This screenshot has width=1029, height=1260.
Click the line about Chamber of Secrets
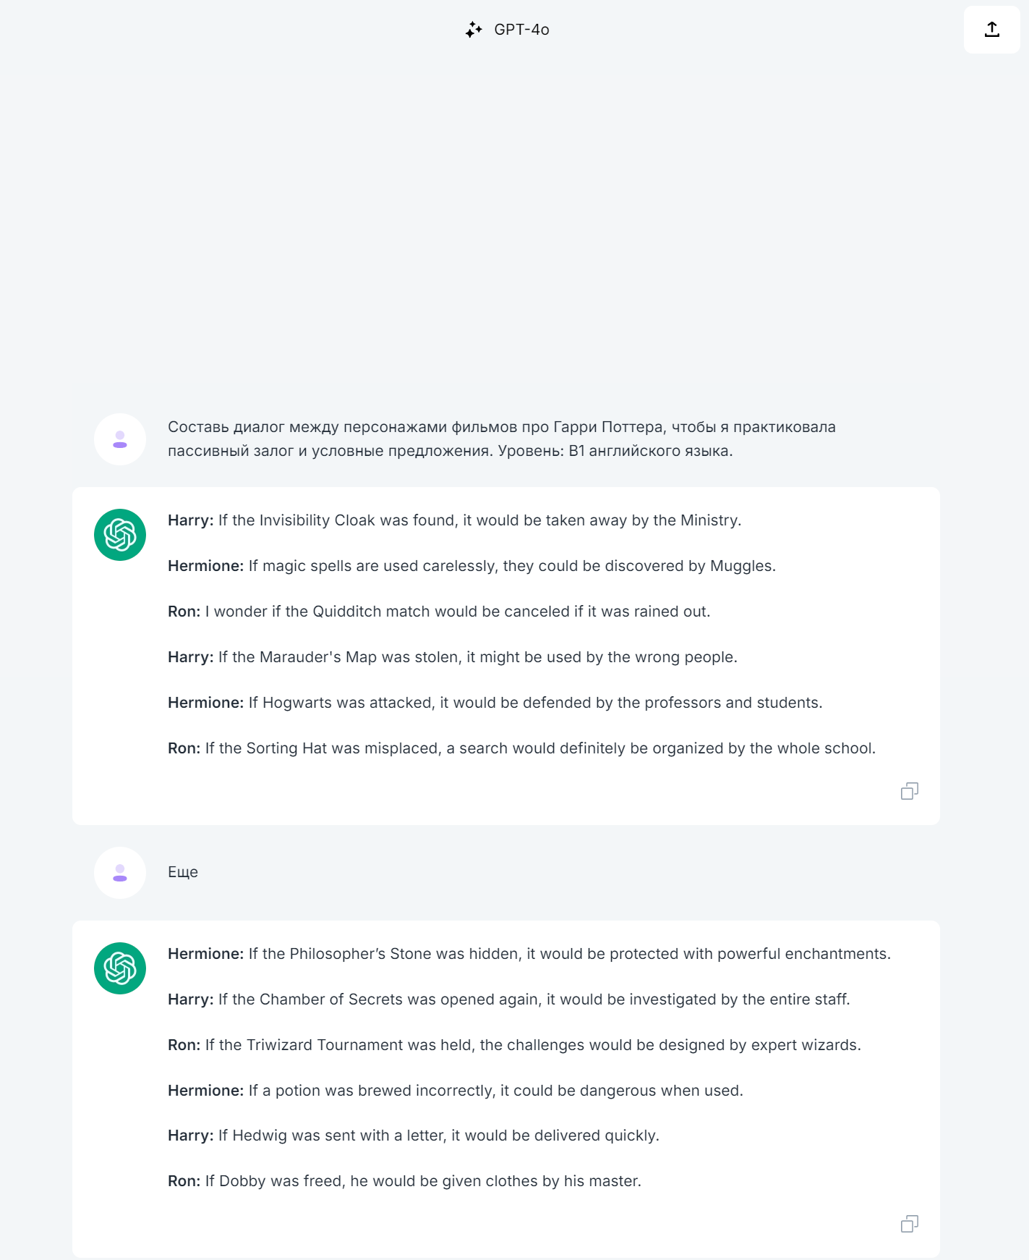(x=509, y=999)
